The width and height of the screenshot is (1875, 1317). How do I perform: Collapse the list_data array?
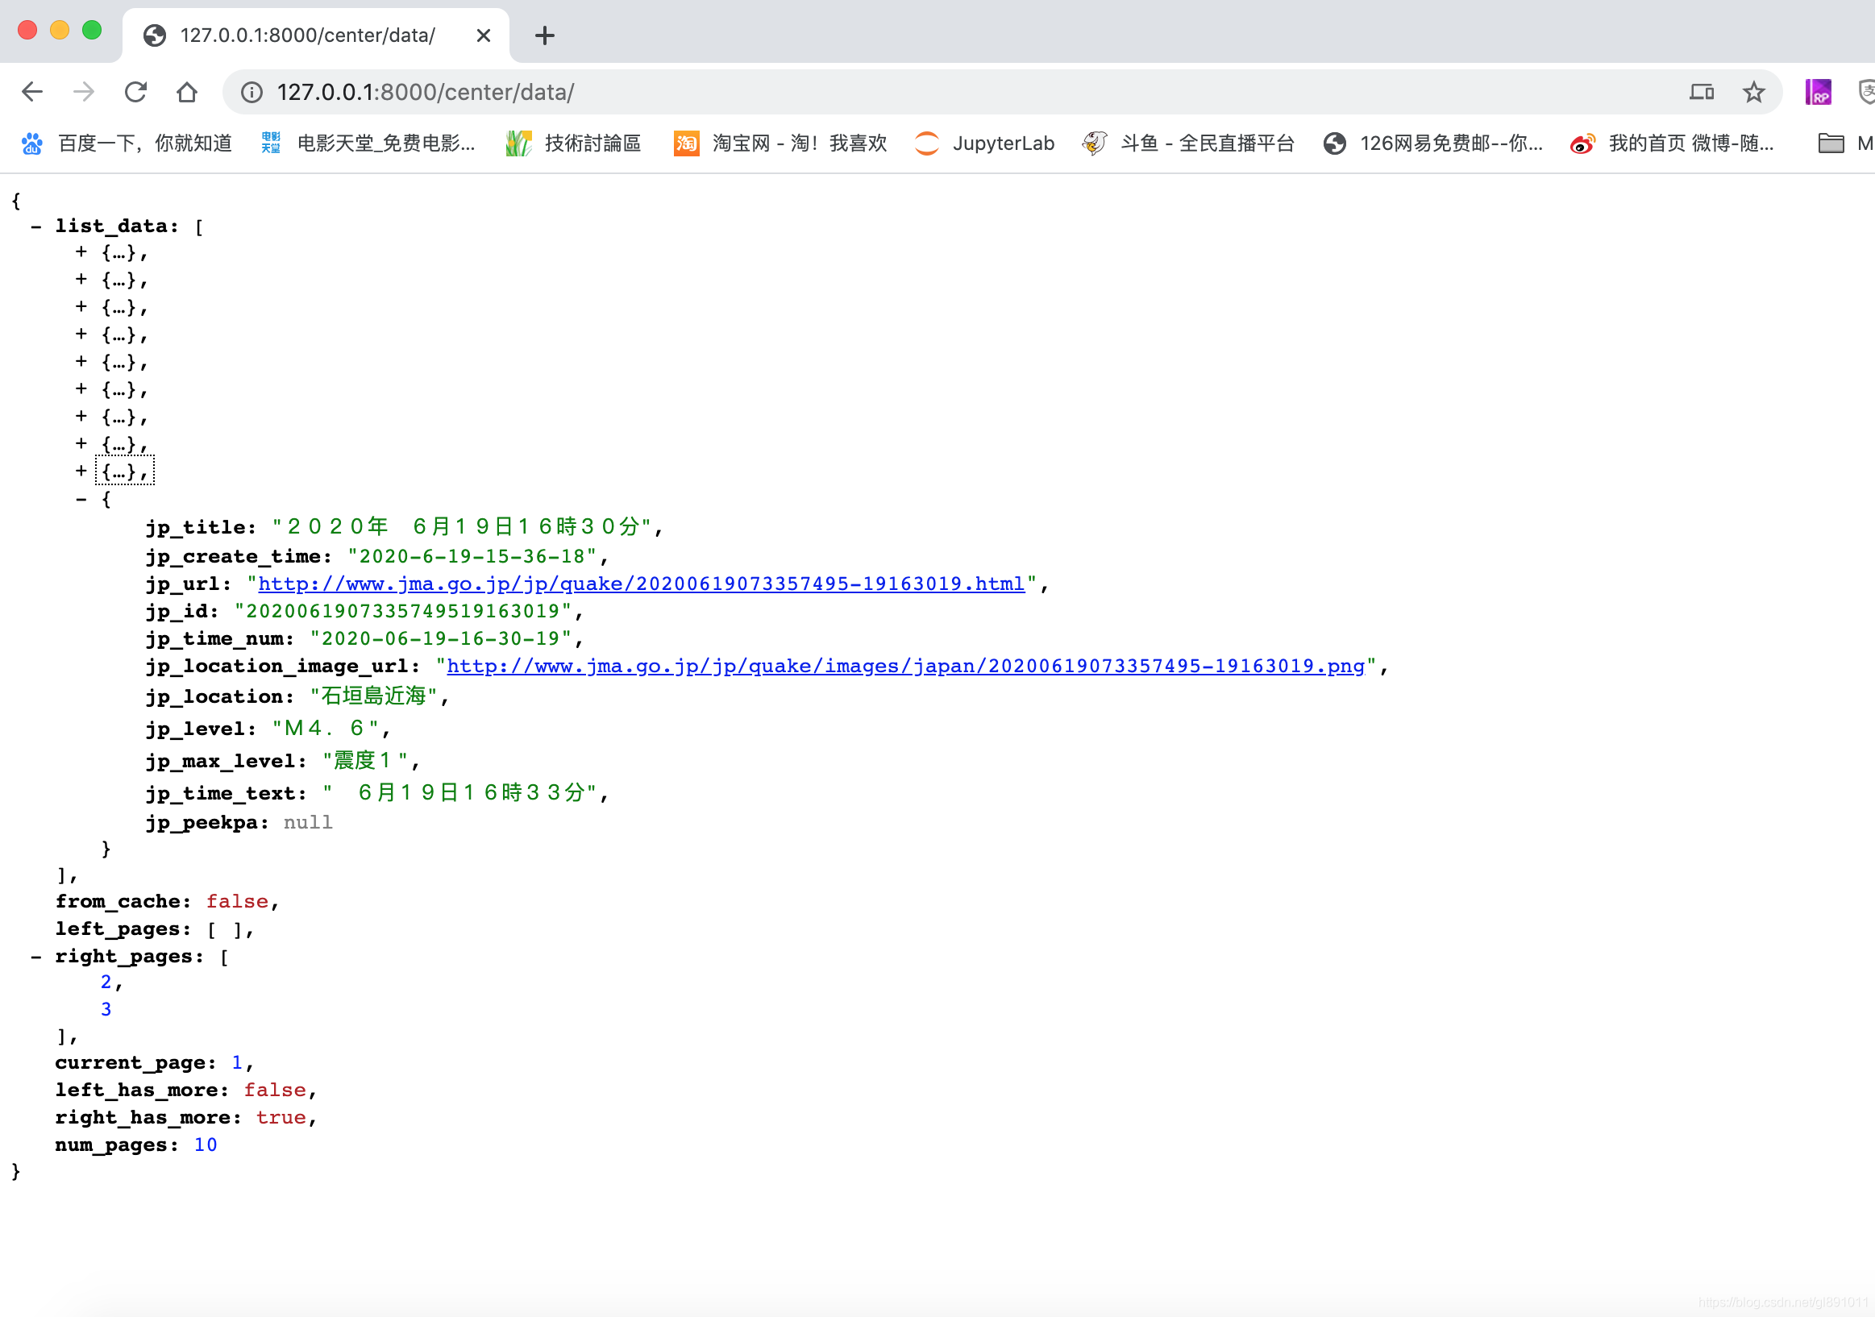(36, 226)
